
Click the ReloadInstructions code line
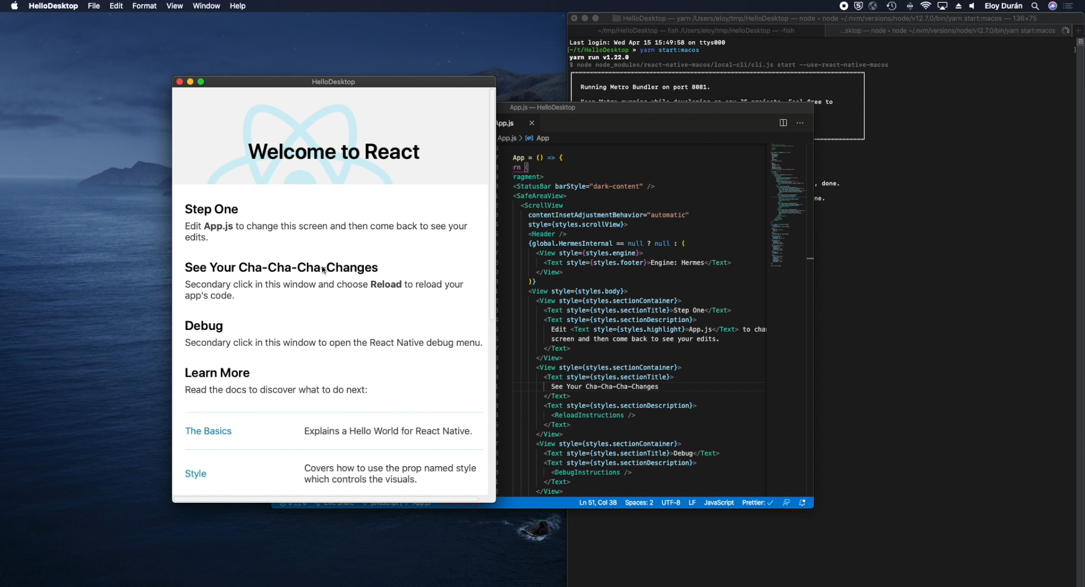tap(593, 415)
